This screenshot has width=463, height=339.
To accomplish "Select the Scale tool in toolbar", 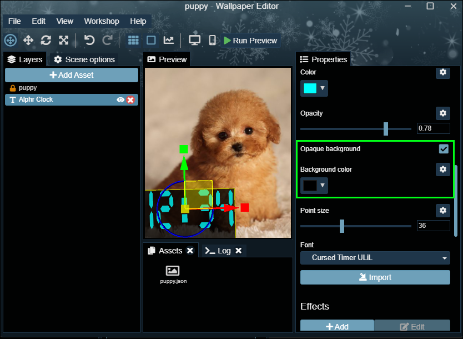I will 63,40.
